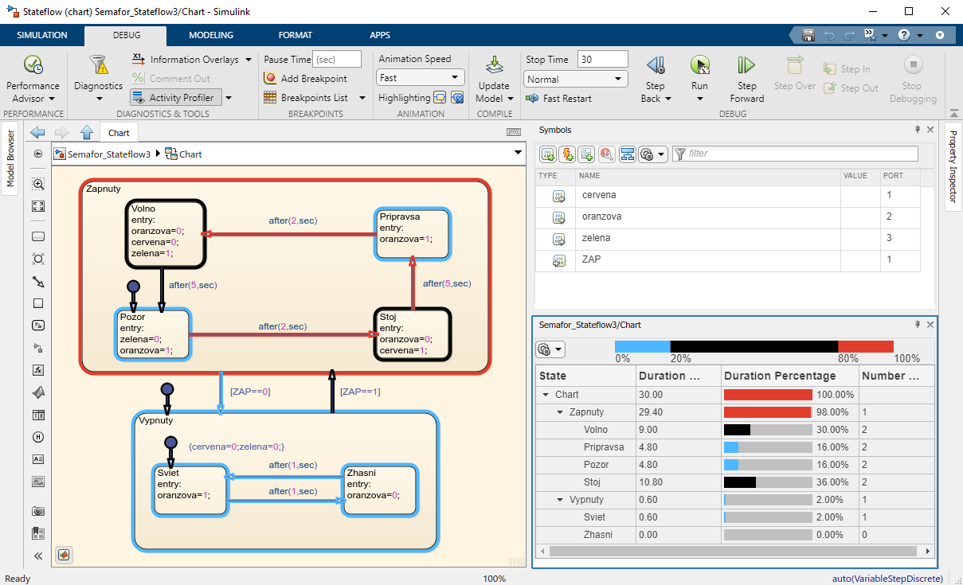Select the Box tool in the palette
Image resolution: width=963 pixels, height=585 pixels.
(x=38, y=303)
